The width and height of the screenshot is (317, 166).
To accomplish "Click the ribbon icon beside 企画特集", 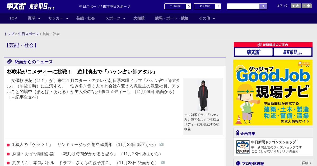I will tap(237, 133).
